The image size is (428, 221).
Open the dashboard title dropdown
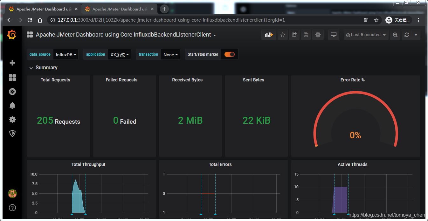[x=126, y=35]
